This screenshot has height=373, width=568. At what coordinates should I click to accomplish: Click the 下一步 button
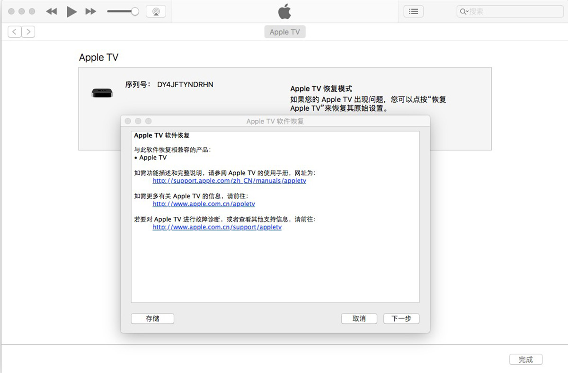tap(401, 319)
